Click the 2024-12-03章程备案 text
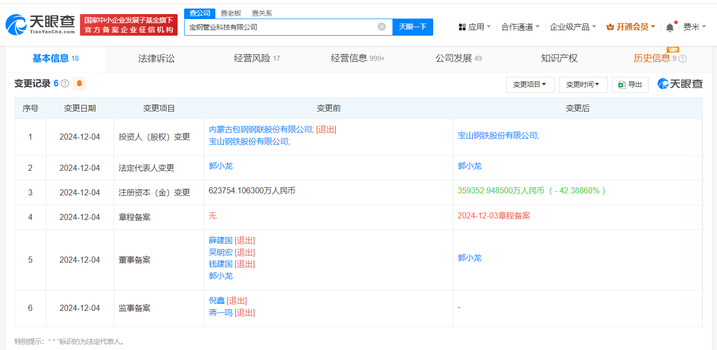The height and width of the screenshot is (350, 717). pos(494,215)
